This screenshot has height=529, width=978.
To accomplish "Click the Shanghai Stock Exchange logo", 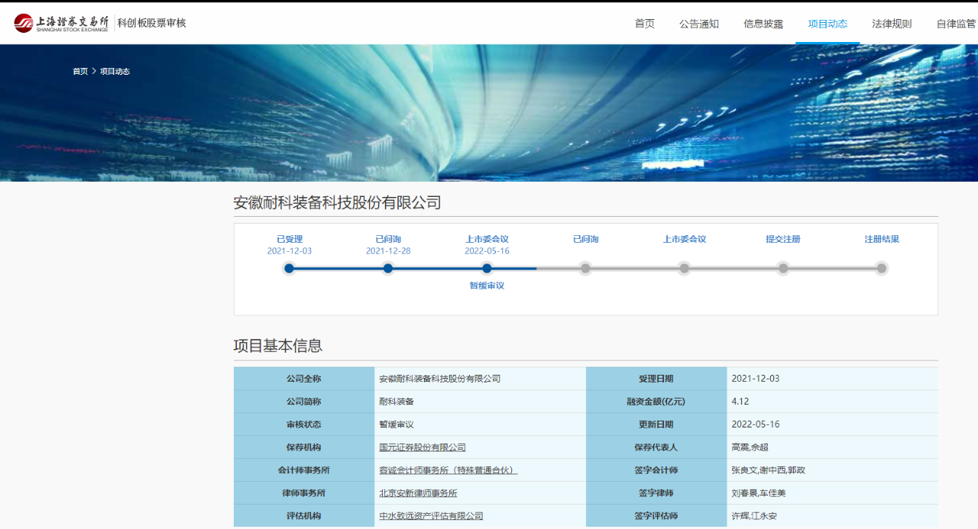I will 62,23.
